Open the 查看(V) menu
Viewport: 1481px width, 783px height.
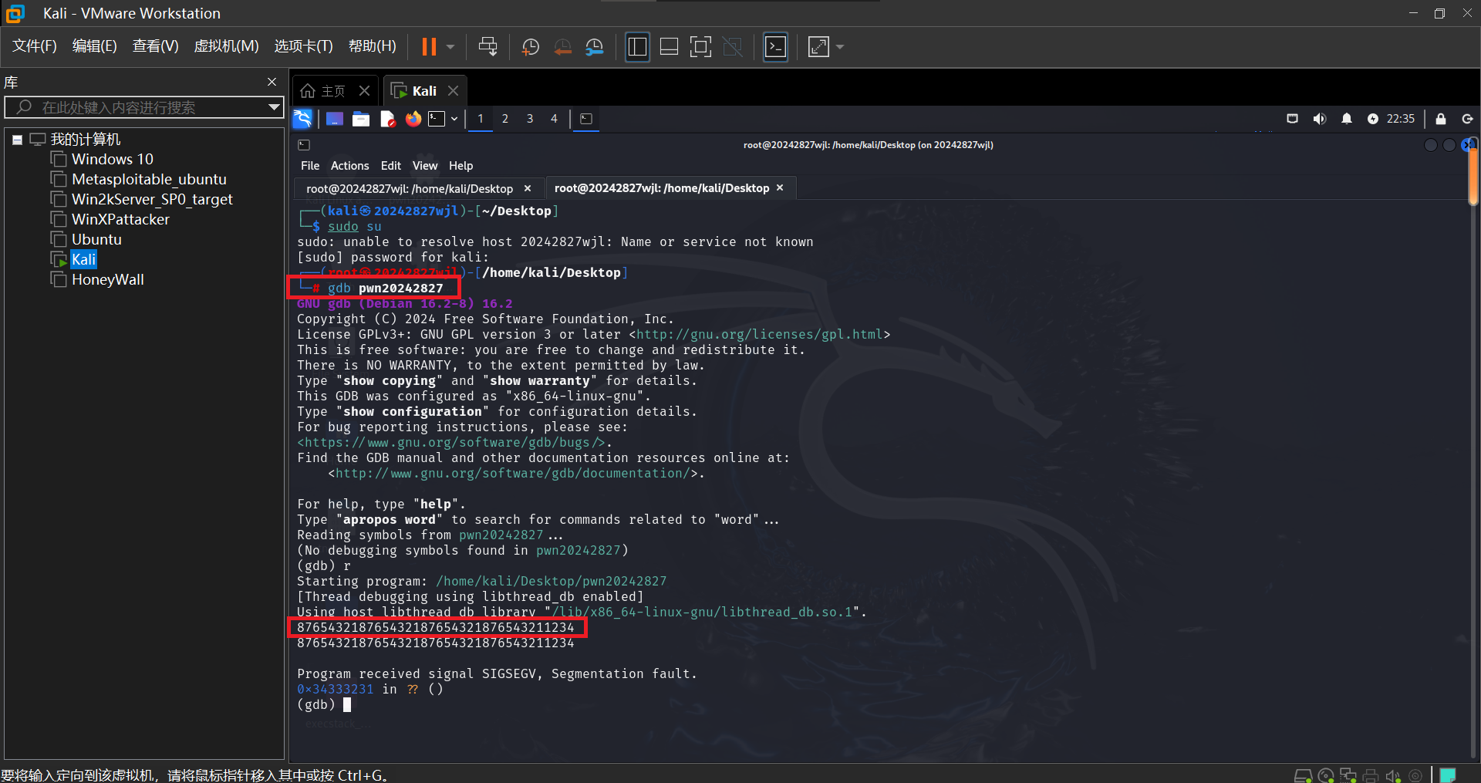[155, 46]
